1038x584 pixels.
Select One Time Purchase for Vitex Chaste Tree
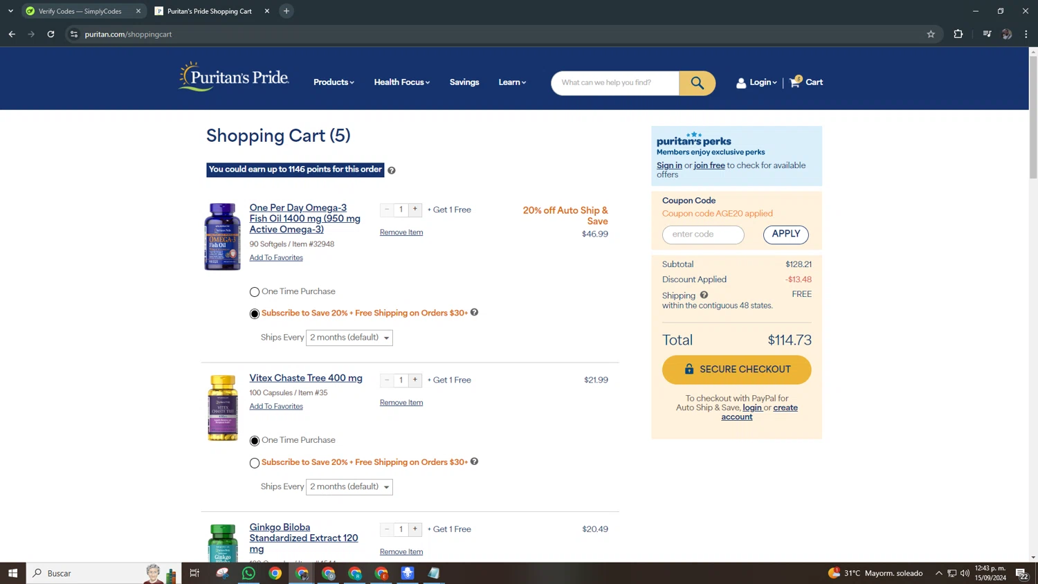coord(255,441)
